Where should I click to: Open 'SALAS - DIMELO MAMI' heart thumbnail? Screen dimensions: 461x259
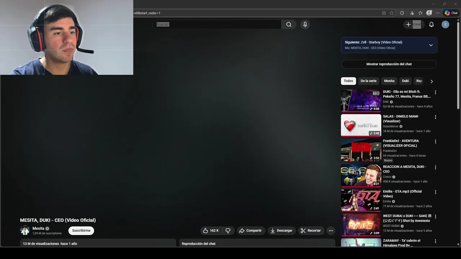pyautogui.click(x=361, y=125)
